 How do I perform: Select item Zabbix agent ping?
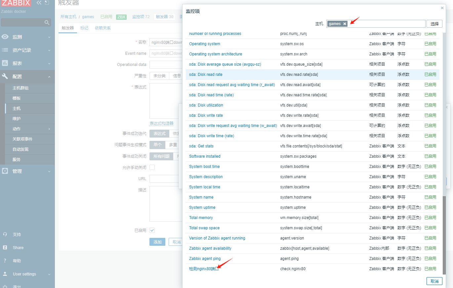click(205, 259)
